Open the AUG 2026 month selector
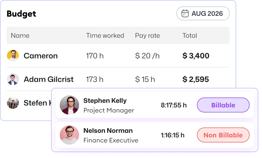 (203, 13)
